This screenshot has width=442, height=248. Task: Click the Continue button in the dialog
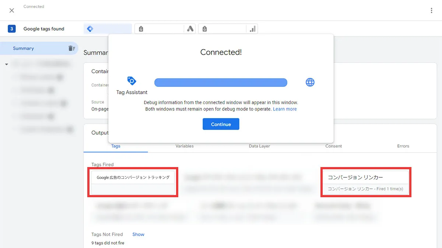pos(221,124)
